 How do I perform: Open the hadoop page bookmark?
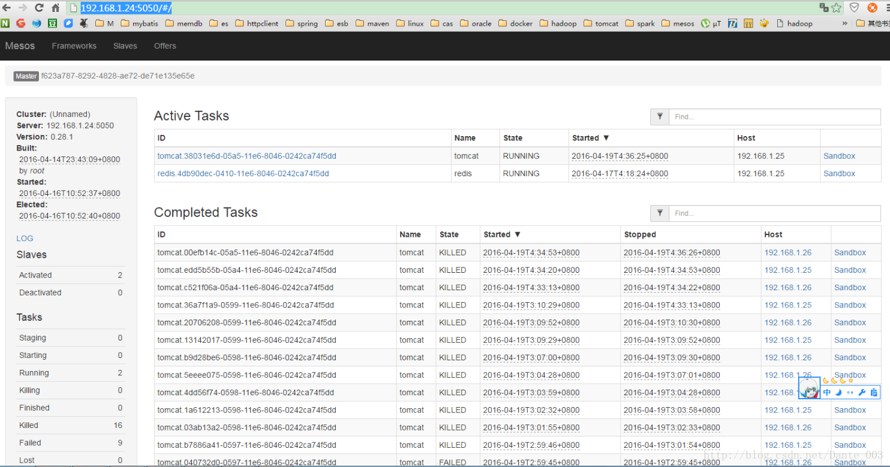coord(795,23)
